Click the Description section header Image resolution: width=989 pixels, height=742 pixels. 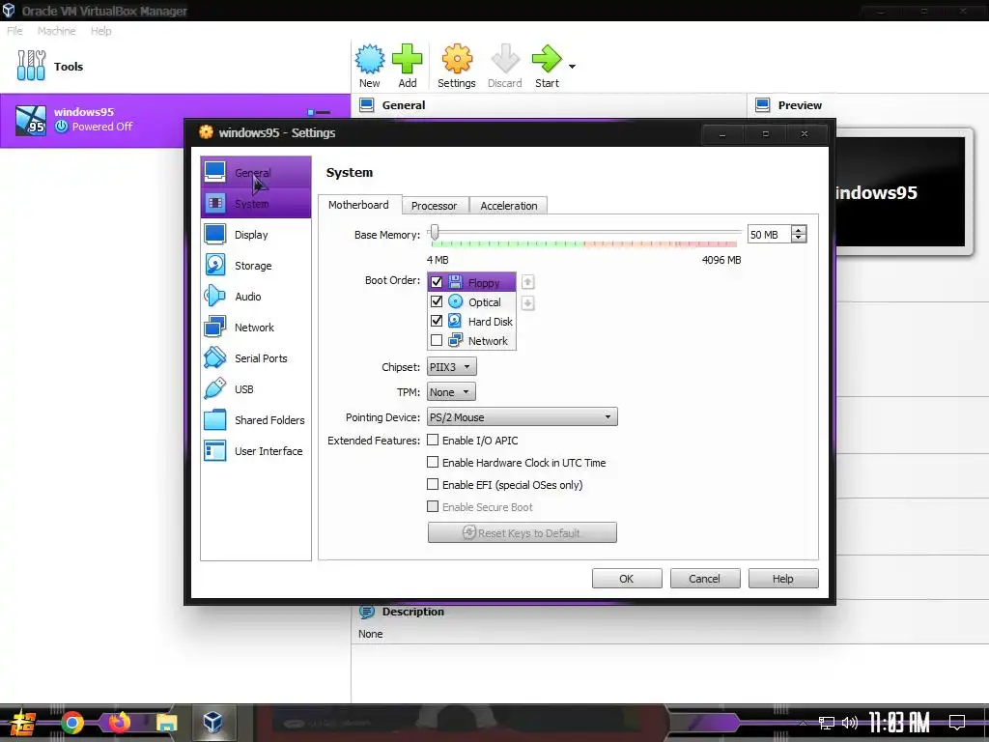413,612
